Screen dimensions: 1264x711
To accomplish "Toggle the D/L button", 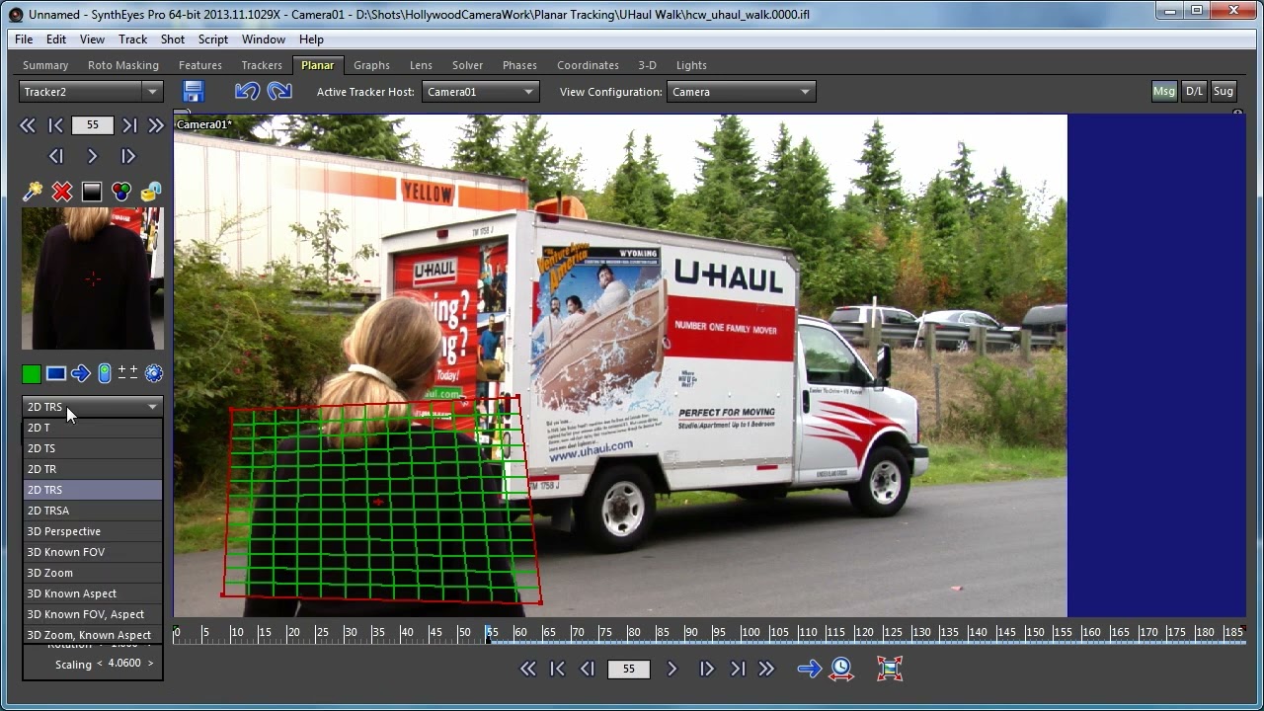I will click(1195, 91).
